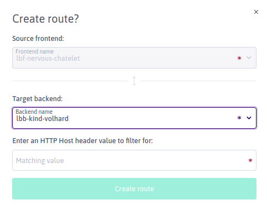
Task: Click the small 'Frontend name' floating label
Action: click(x=35, y=51)
